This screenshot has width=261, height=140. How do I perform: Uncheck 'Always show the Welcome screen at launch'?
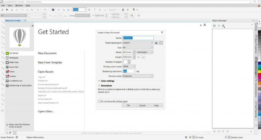(7, 125)
